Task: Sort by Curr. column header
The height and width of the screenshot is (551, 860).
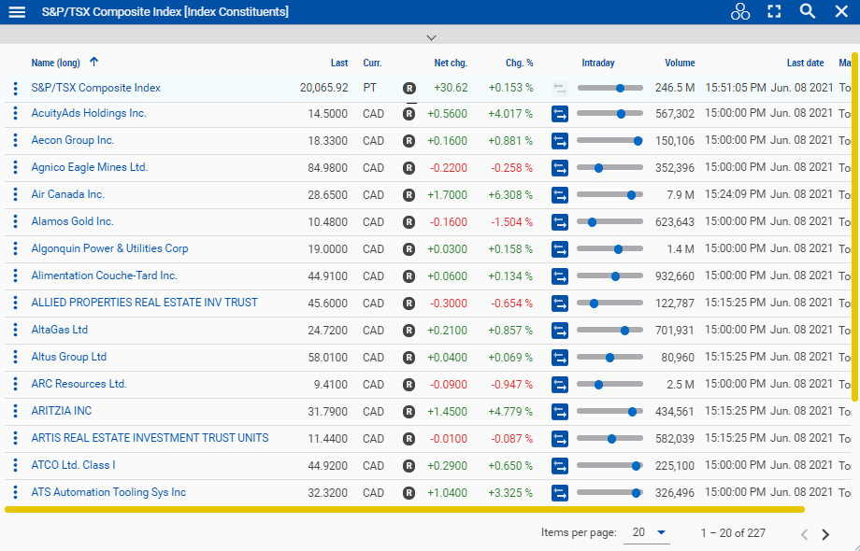Action: (x=372, y=63)
